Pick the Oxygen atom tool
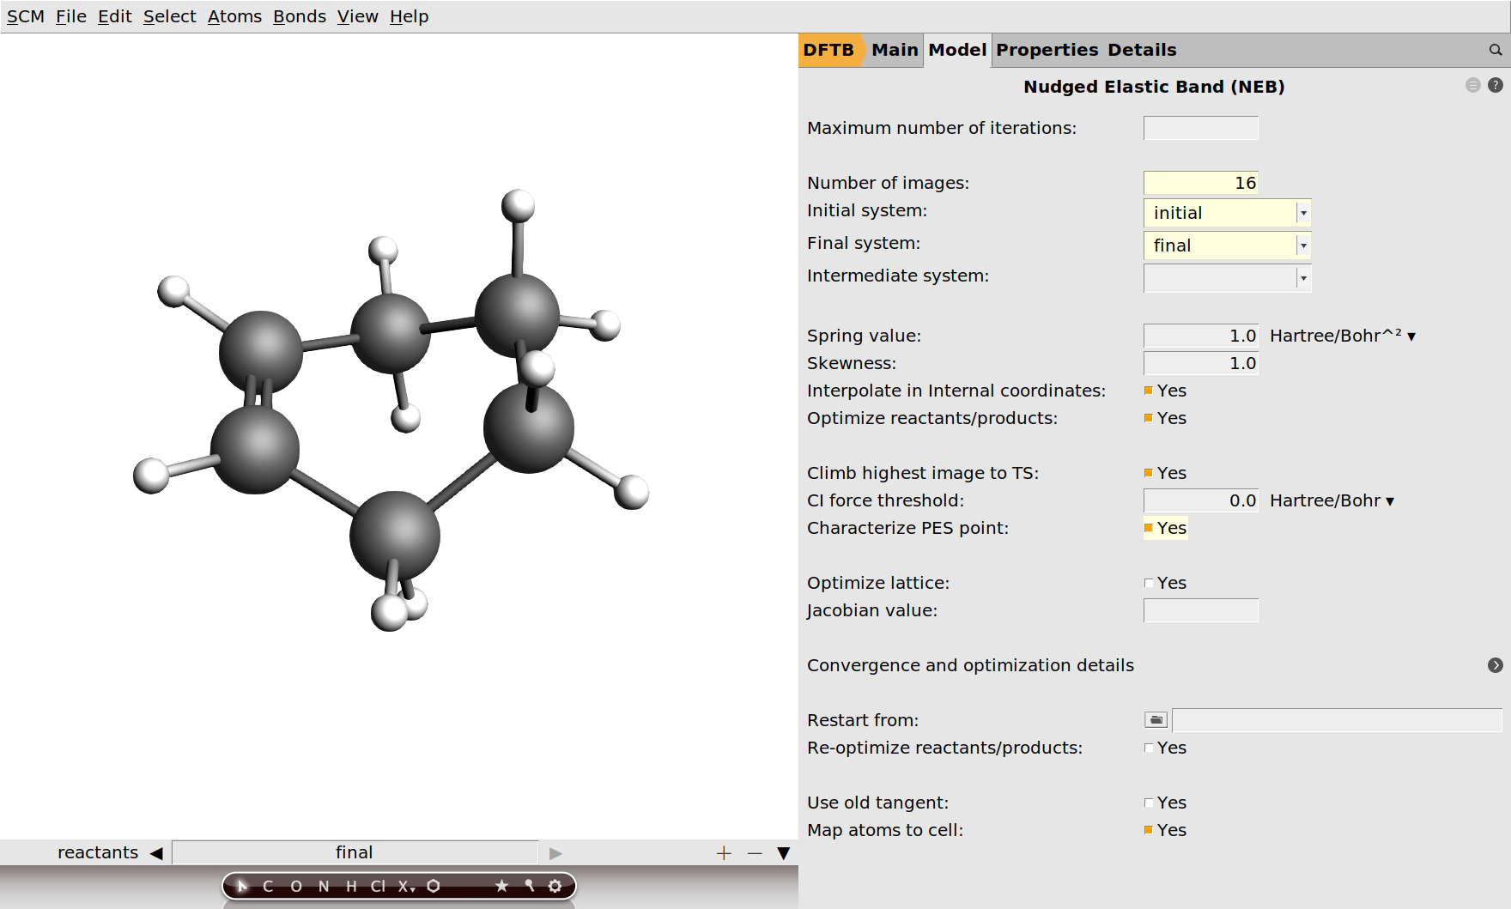The width and height of the screenshot is (1511, 909). [296, 886]
